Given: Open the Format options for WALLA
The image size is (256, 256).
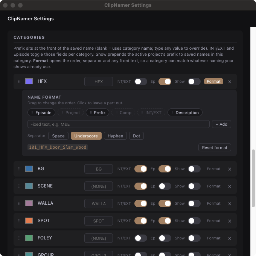Looking at the screenshot, I should point(213,203).
